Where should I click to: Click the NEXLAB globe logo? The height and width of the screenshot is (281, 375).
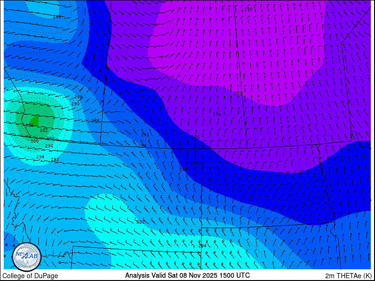click(27, 257)
